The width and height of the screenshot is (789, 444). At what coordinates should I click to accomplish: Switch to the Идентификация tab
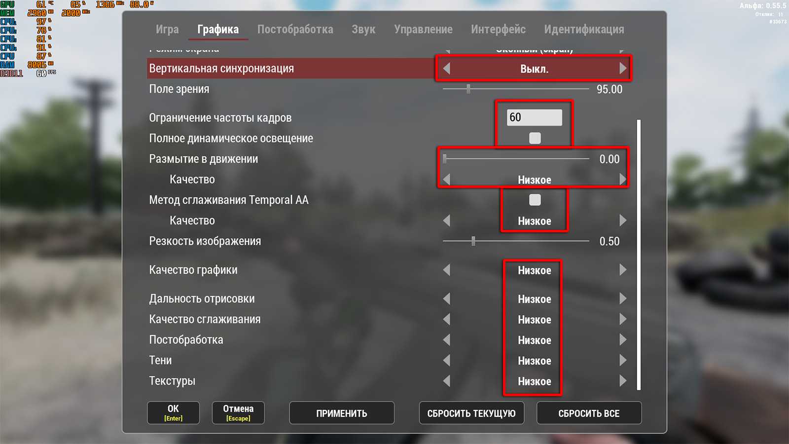tap(584, 29)
